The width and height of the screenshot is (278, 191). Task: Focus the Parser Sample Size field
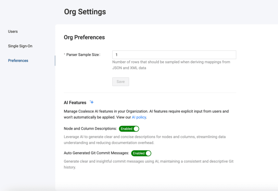pos(174,55)
